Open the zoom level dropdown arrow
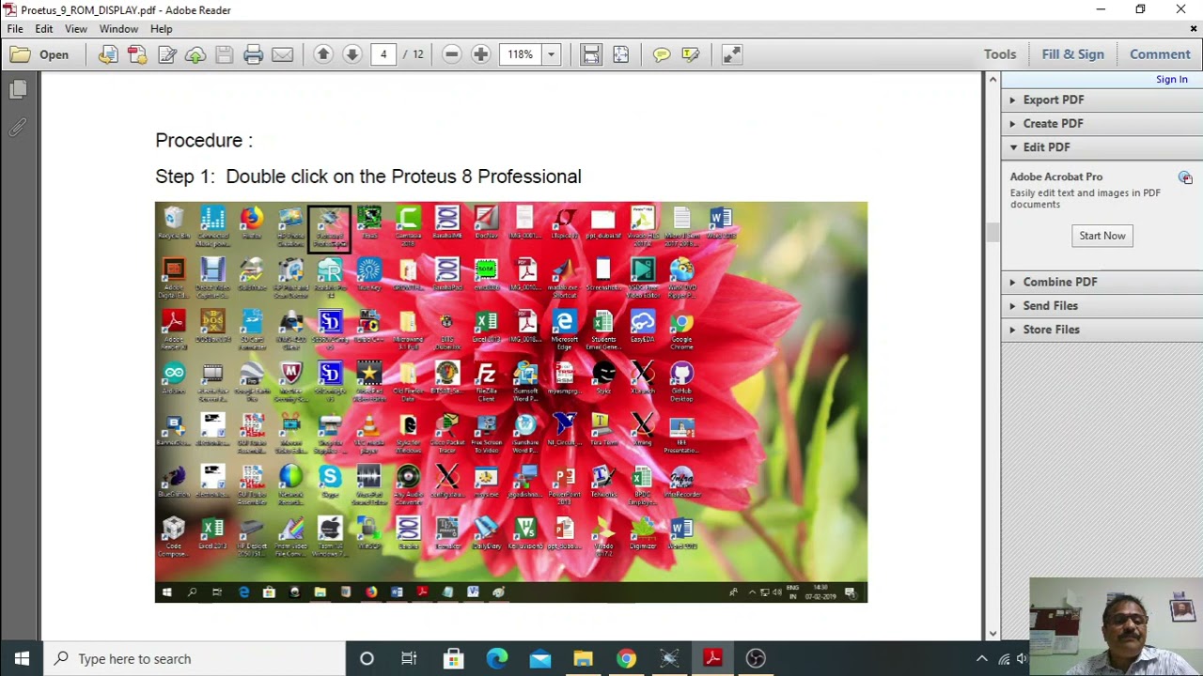The image size is (1203, 676). (552, 54)
